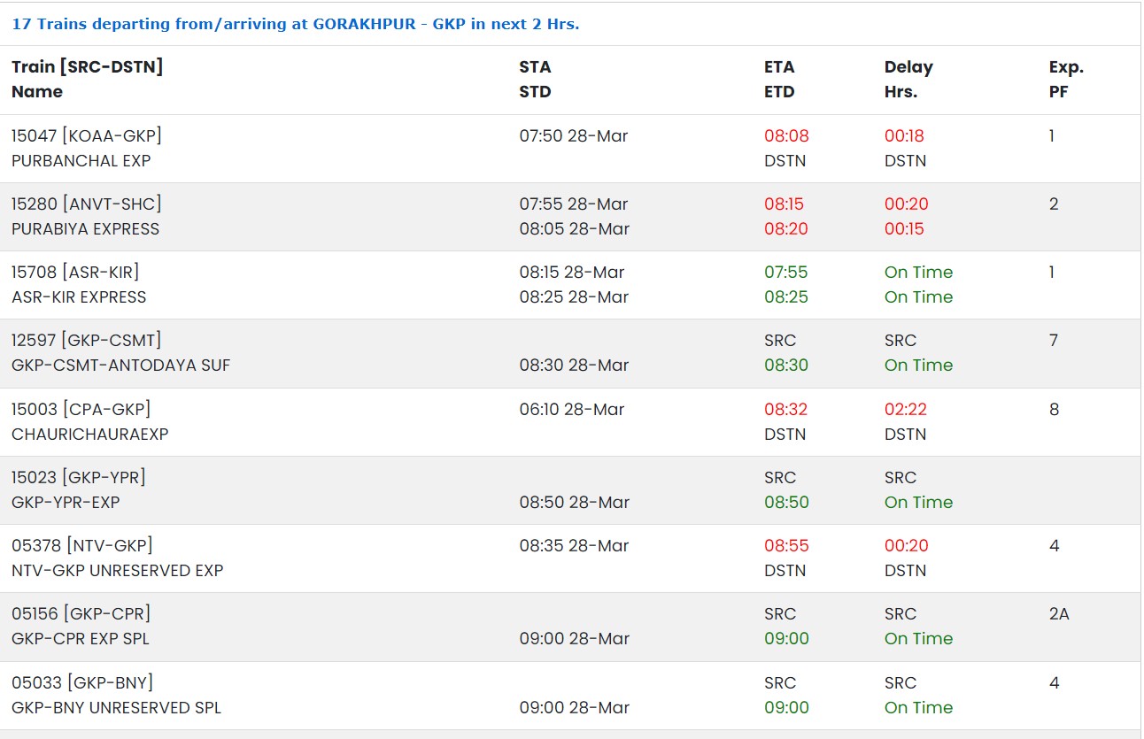Click ETD '08:20' for Purabiya Express
Image resolution: width=1144 pixels, height=739 pixels.
coord(786,229)
